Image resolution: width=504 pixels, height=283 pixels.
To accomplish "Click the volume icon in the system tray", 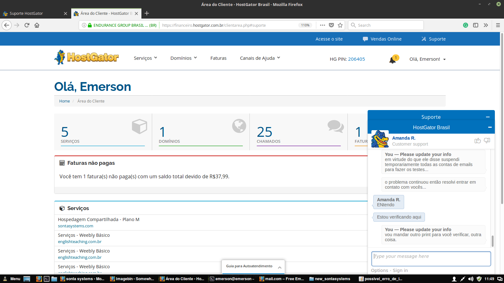I will [x=471, y=279].
